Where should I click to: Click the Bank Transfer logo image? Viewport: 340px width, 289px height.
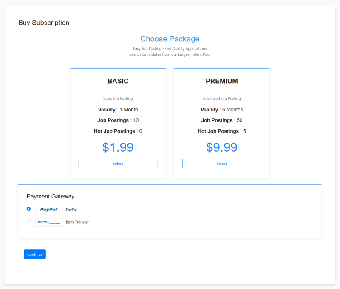coord(49,222)
